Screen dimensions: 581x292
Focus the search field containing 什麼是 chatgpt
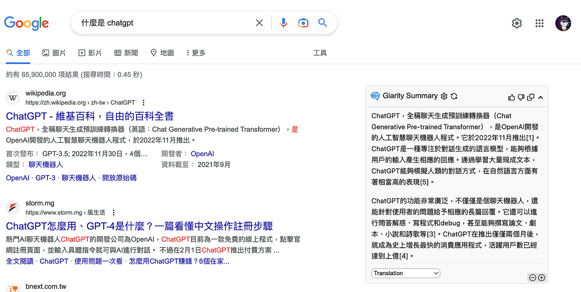(166, 23)
